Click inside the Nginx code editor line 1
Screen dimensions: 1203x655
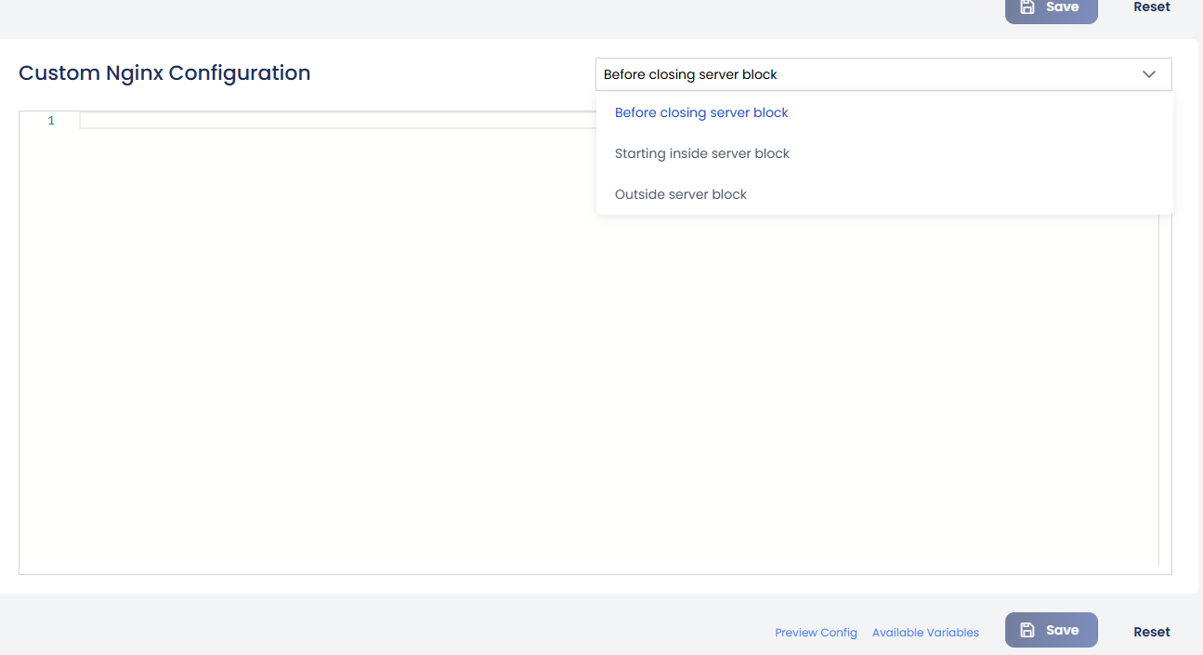tap(337, 121)
